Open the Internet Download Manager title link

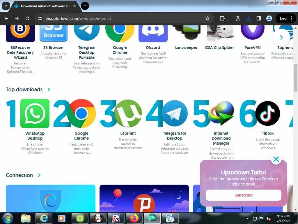[221, 138]
